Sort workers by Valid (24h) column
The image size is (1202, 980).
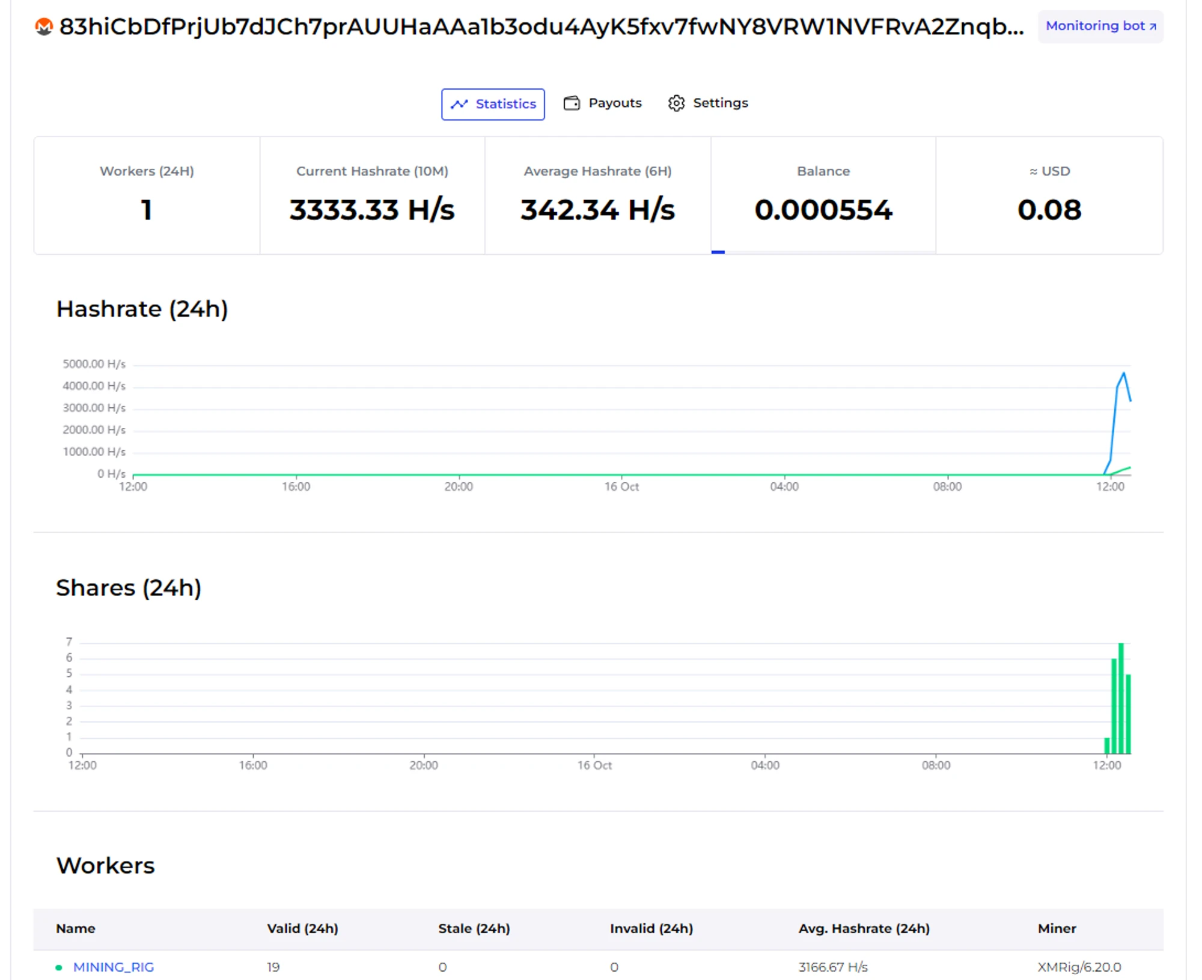click(302, 928)
